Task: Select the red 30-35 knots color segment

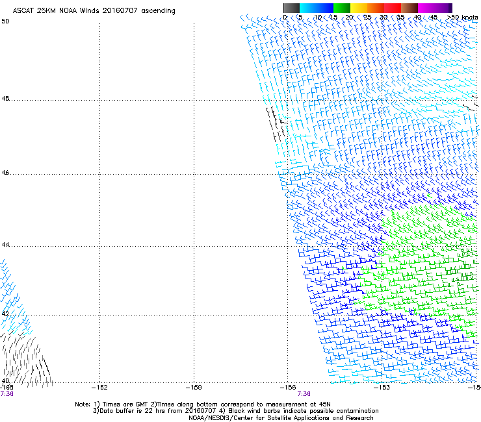Action: [393, 8]
